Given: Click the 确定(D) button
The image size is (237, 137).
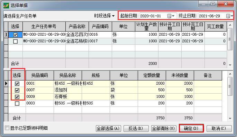Looking at the screenshot, I should pos(191,128).
